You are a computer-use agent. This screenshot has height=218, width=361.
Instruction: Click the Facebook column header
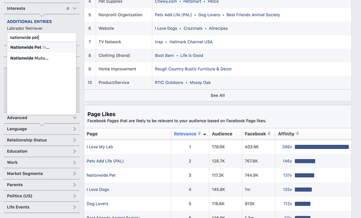coord(255,134)
